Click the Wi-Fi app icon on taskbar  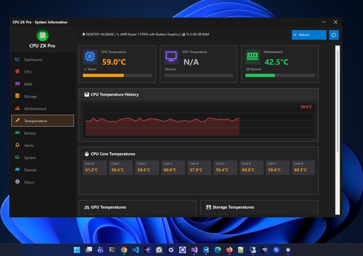(265, 250)
